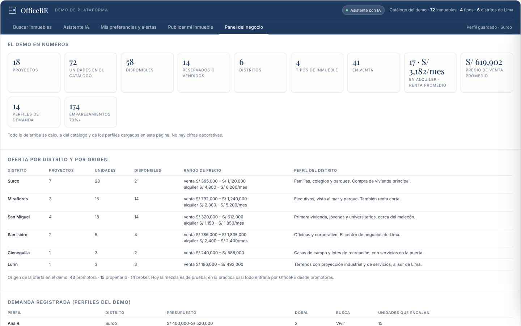Click the 'El demo en números' heading
The width and height of the screenshot is (521, 326).
(x=38, y=45)
